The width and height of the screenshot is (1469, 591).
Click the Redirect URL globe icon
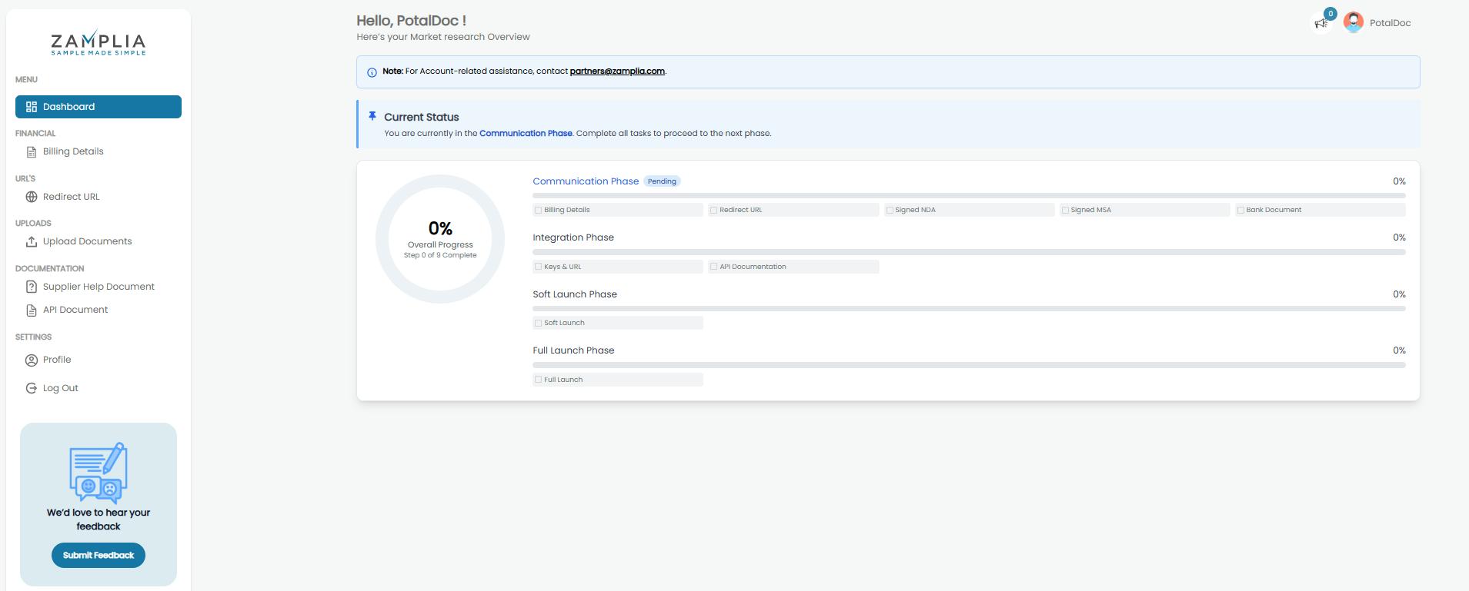[x=32, y=197]
